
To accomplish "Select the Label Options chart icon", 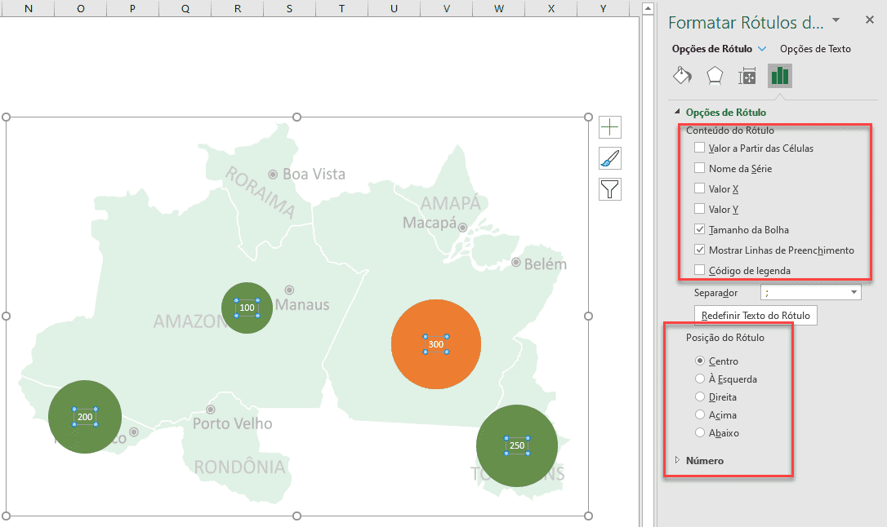I will click(x=779, y=74).
